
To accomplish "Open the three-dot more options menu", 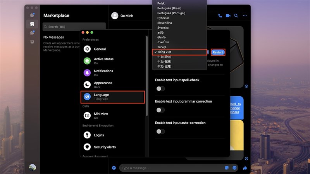I will pos(245,16).
